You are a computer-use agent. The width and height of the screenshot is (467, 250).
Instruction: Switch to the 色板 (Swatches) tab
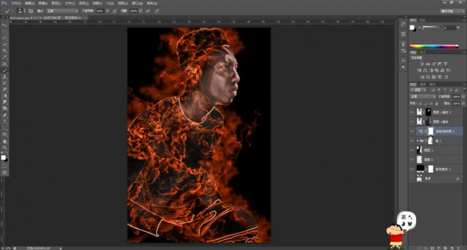tap(423, 21)
